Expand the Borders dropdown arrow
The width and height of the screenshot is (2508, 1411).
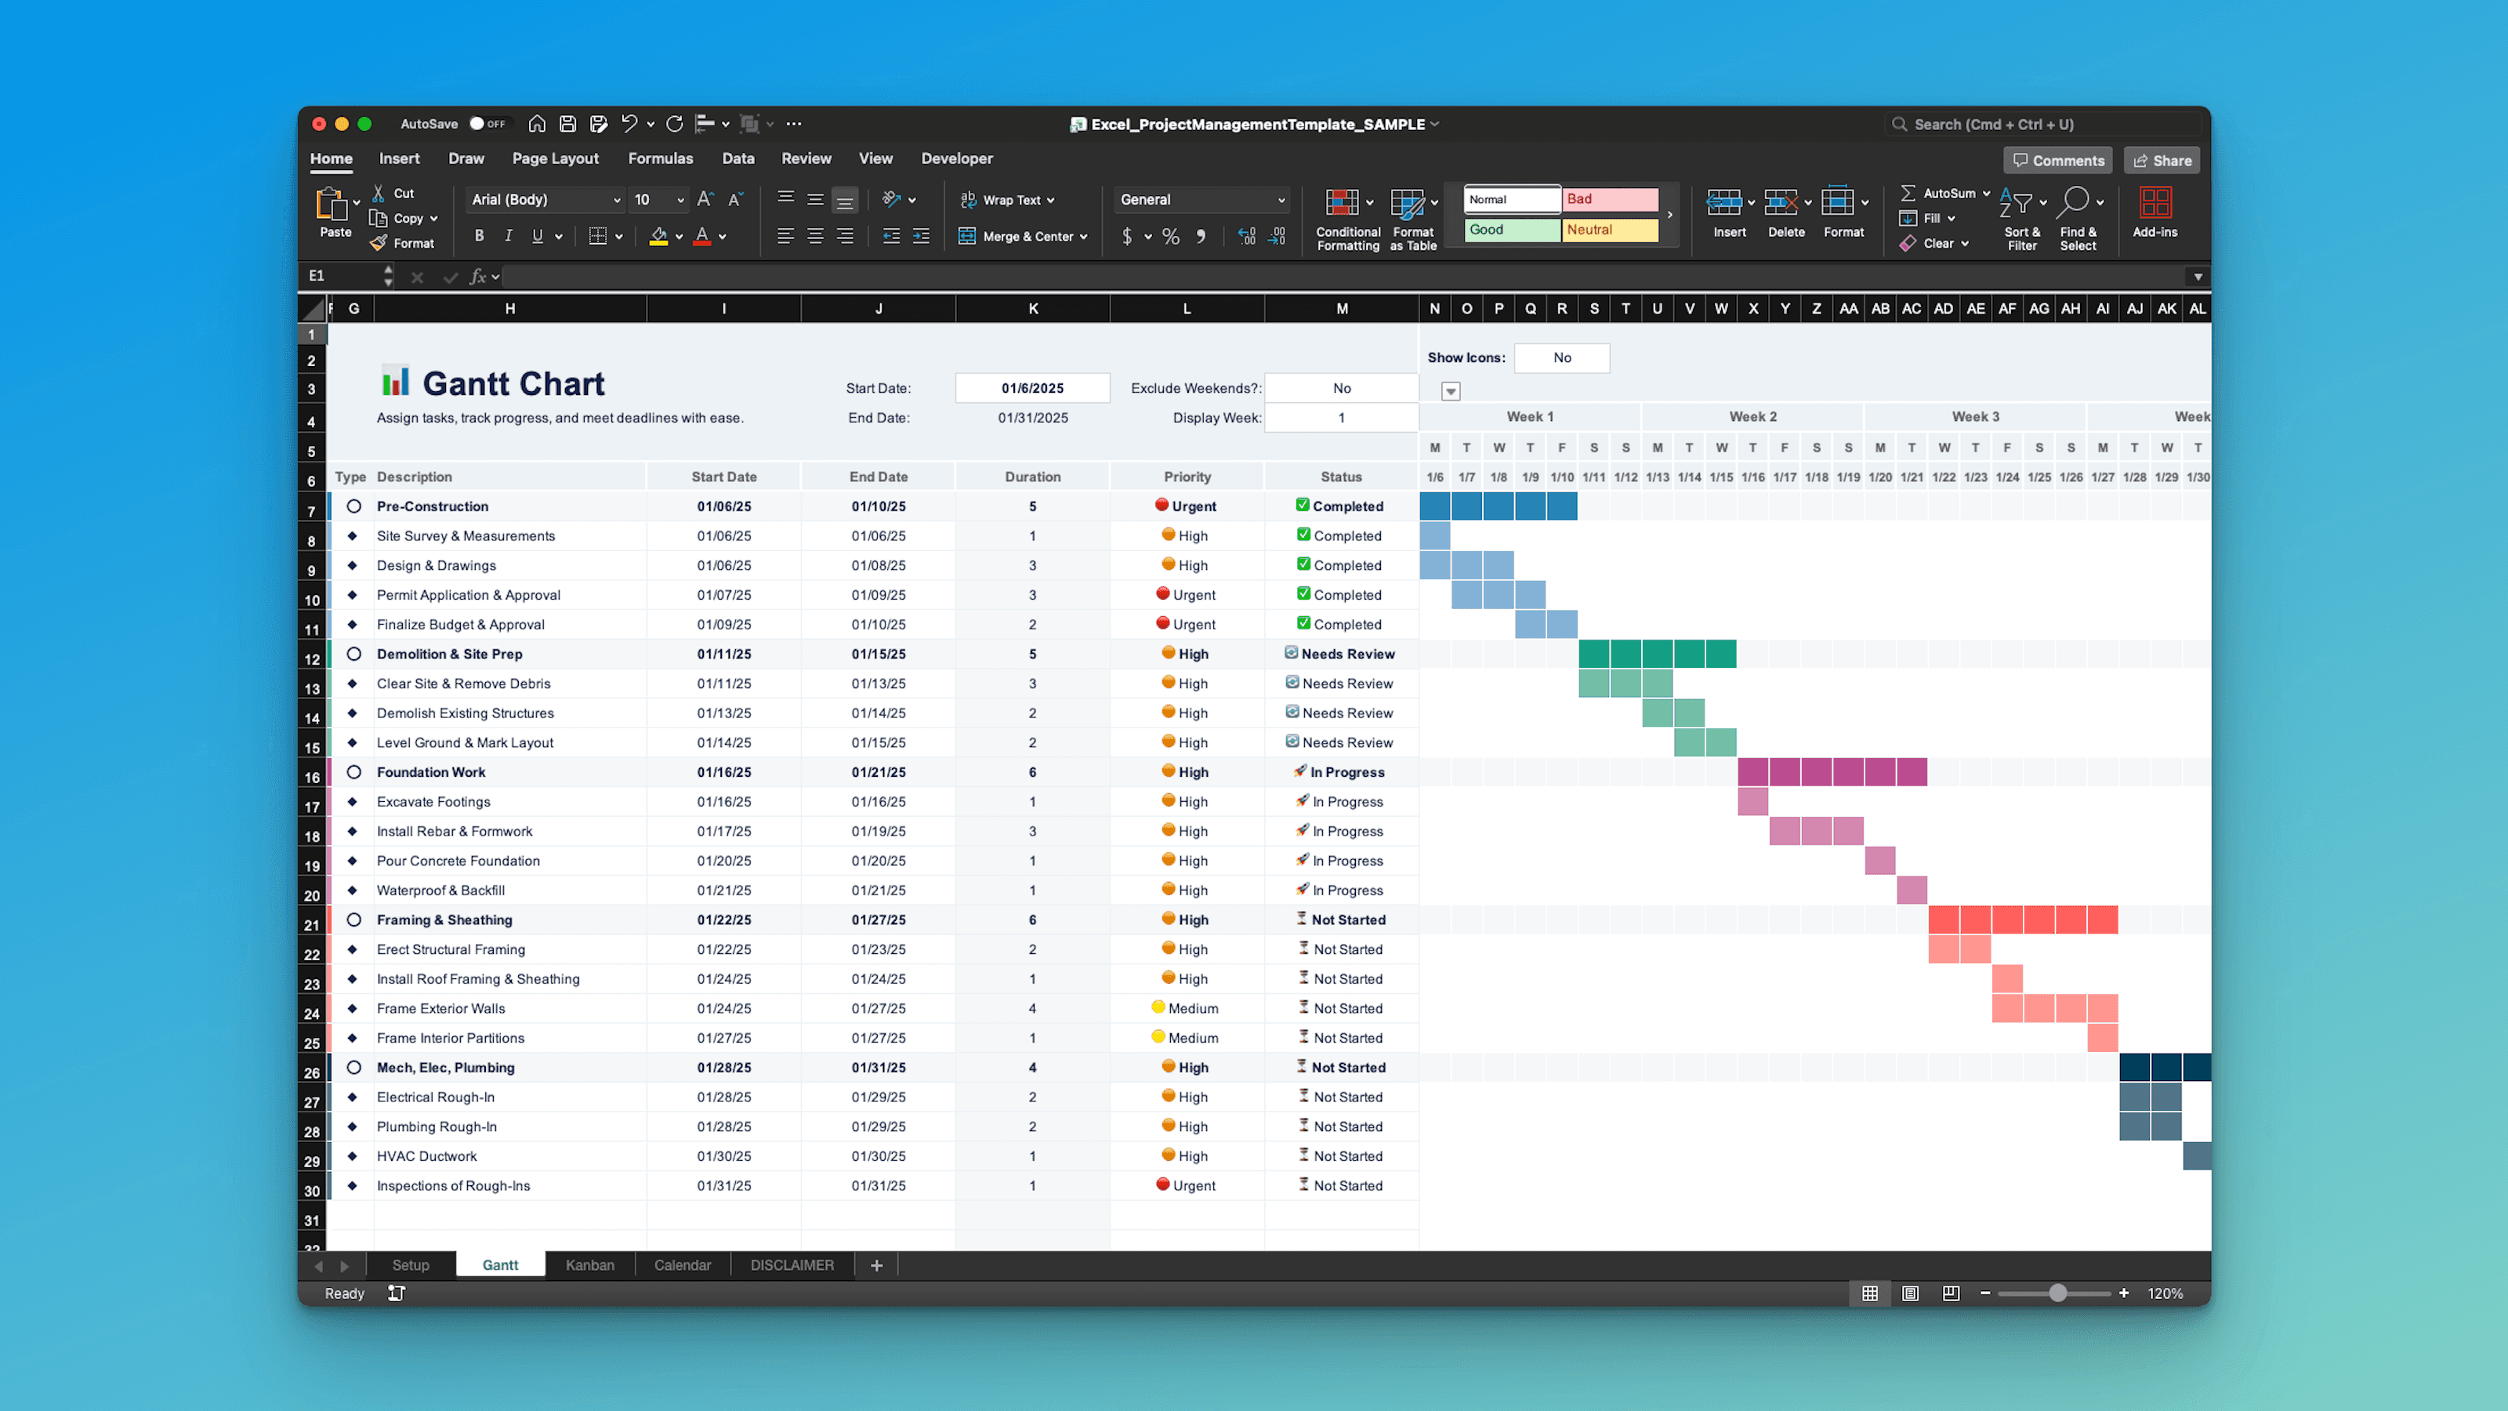tap(618, 236)
